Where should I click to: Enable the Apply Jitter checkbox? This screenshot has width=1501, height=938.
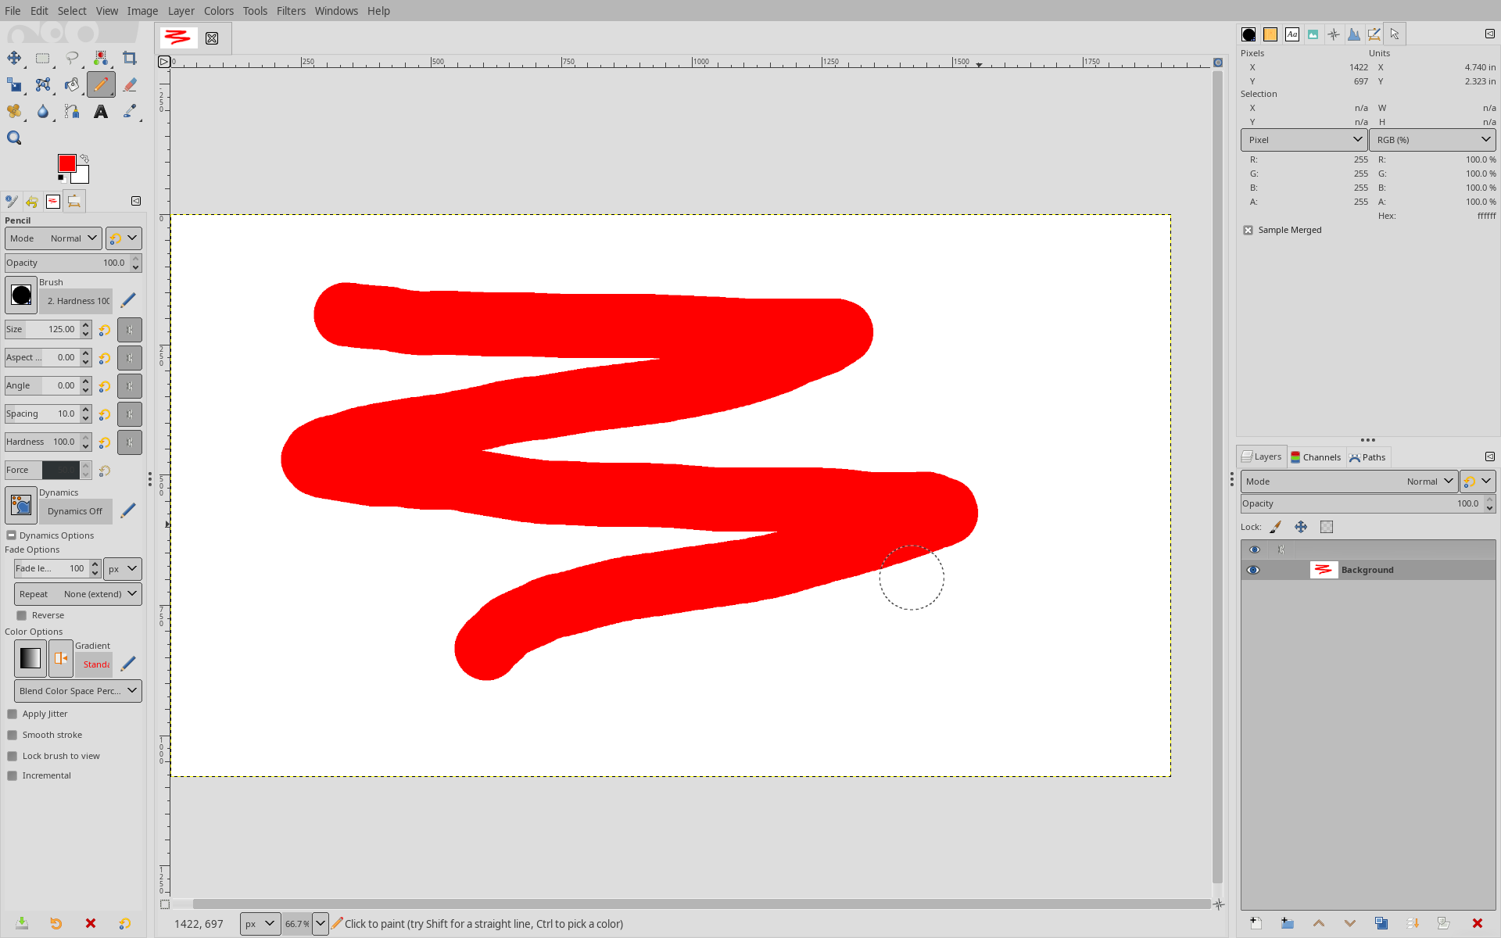point(13,714)
